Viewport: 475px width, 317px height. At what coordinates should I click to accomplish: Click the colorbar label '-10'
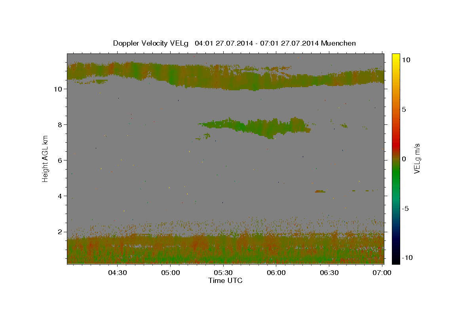tap(407, 258)
